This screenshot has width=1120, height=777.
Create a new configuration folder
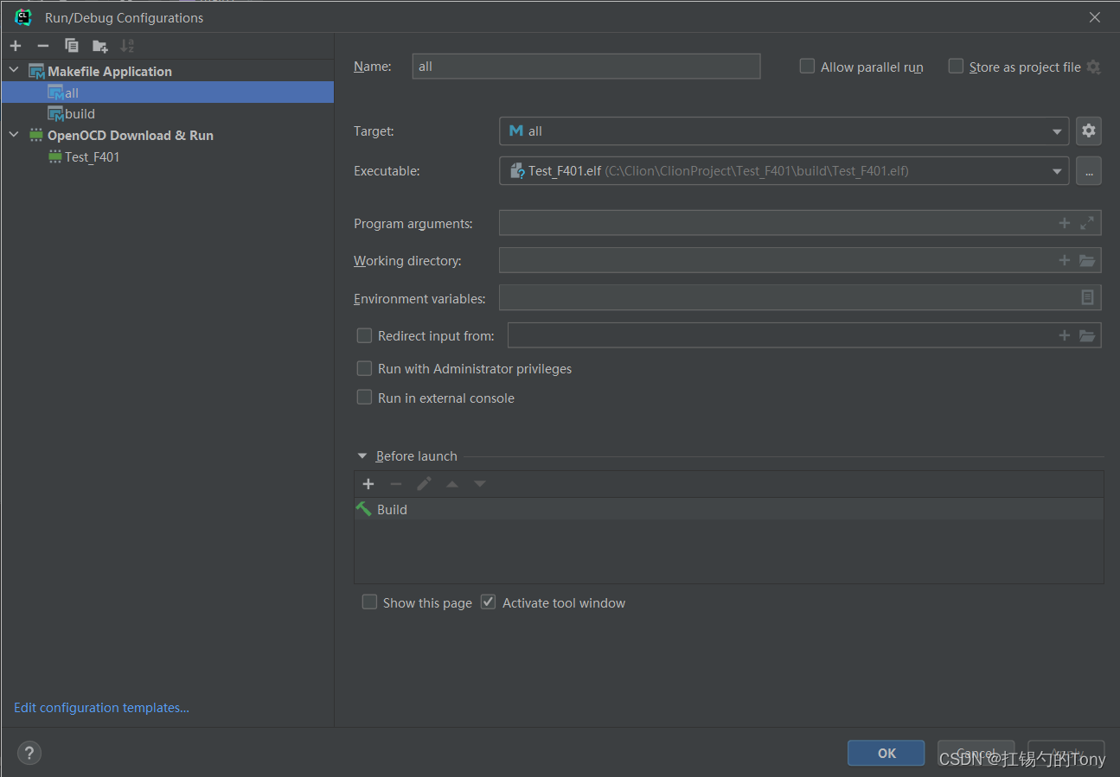point(100,46)
